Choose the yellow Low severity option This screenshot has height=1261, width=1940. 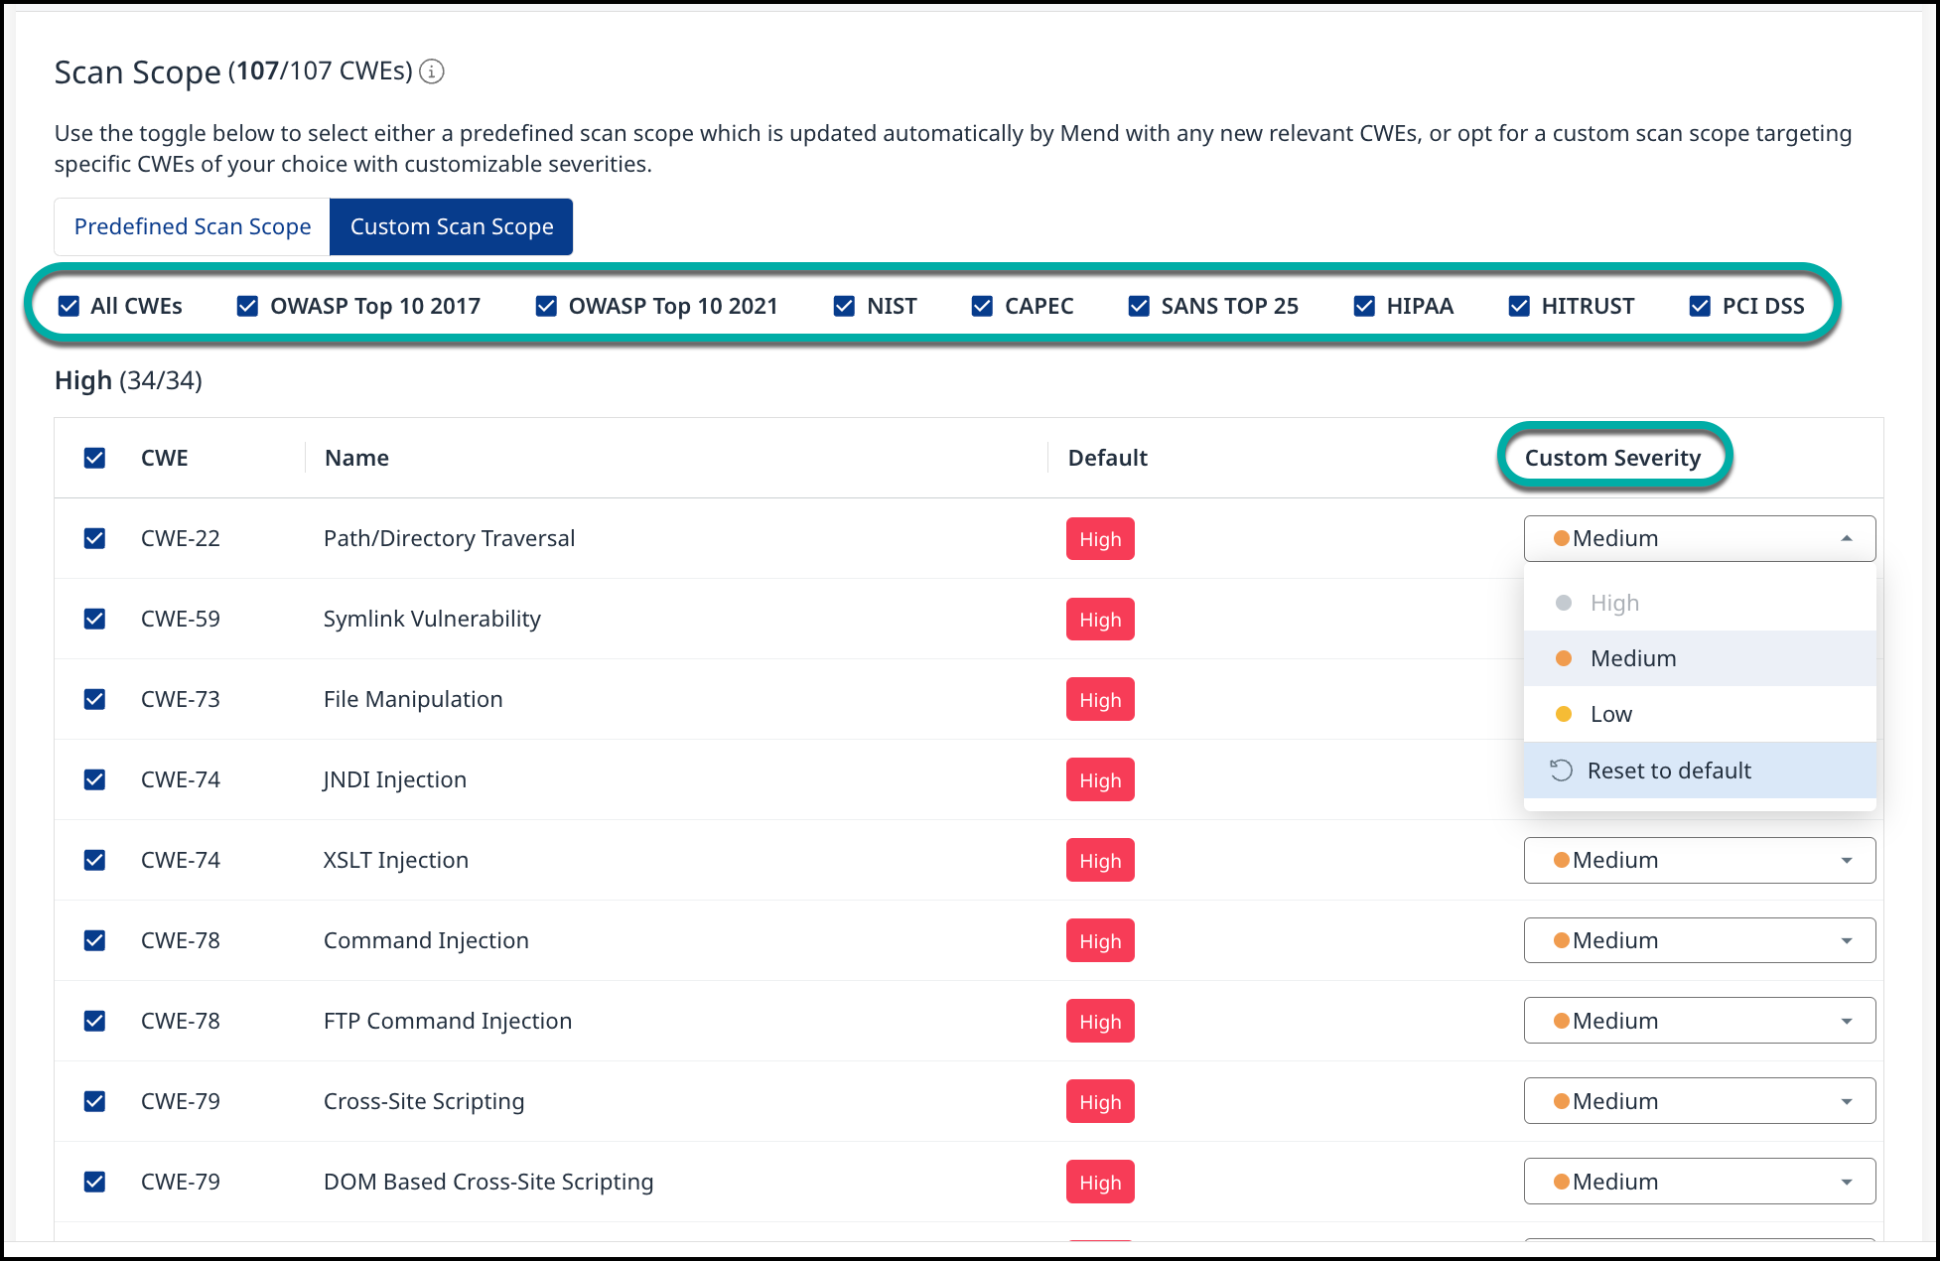click(x=1610, y=714)
